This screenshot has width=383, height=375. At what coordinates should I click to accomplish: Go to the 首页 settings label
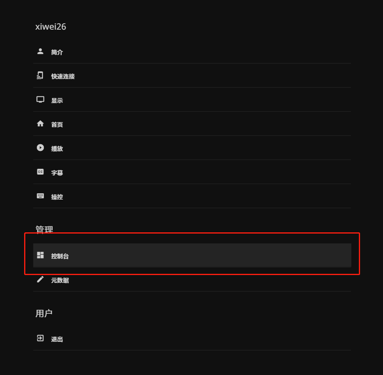point(57,124)
